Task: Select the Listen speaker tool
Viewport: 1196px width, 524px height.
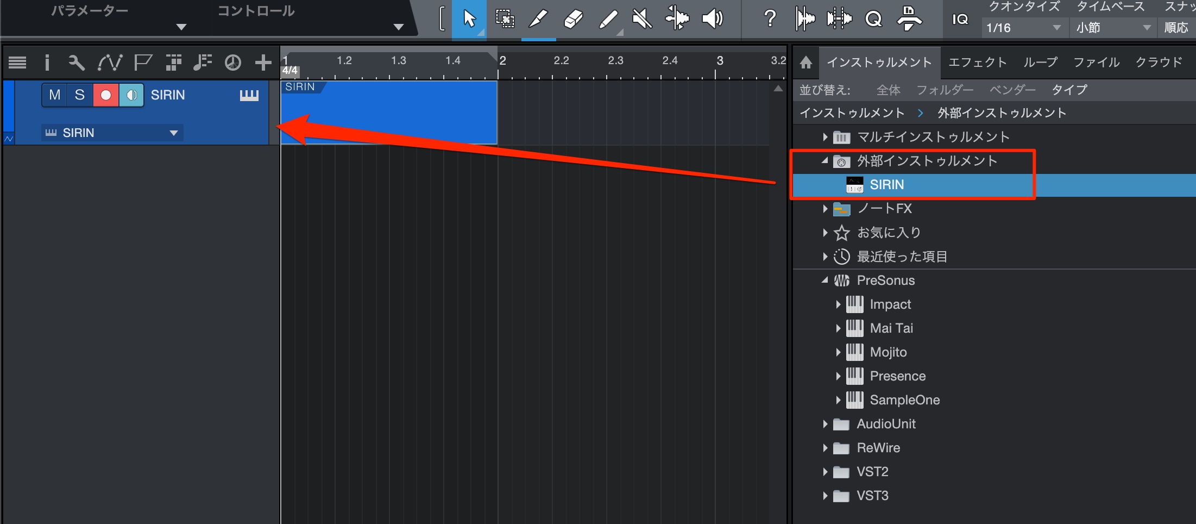Action: coord(712,20)
